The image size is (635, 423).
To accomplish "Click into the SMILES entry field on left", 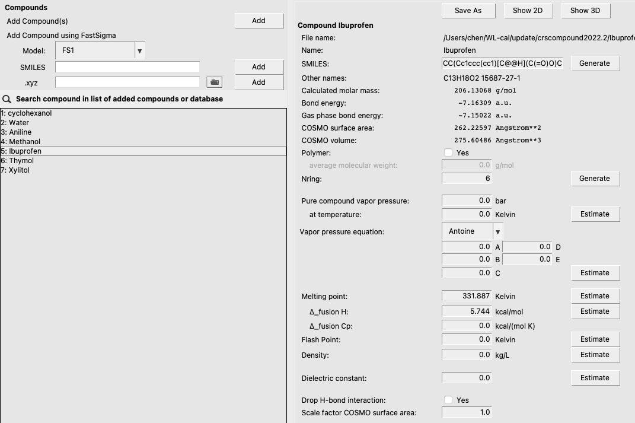I will click(x=127, y=67).
